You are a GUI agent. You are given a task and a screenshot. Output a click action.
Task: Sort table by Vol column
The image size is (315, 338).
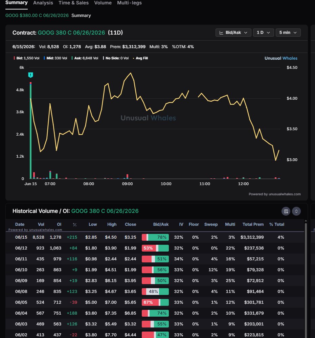[41, 224]
